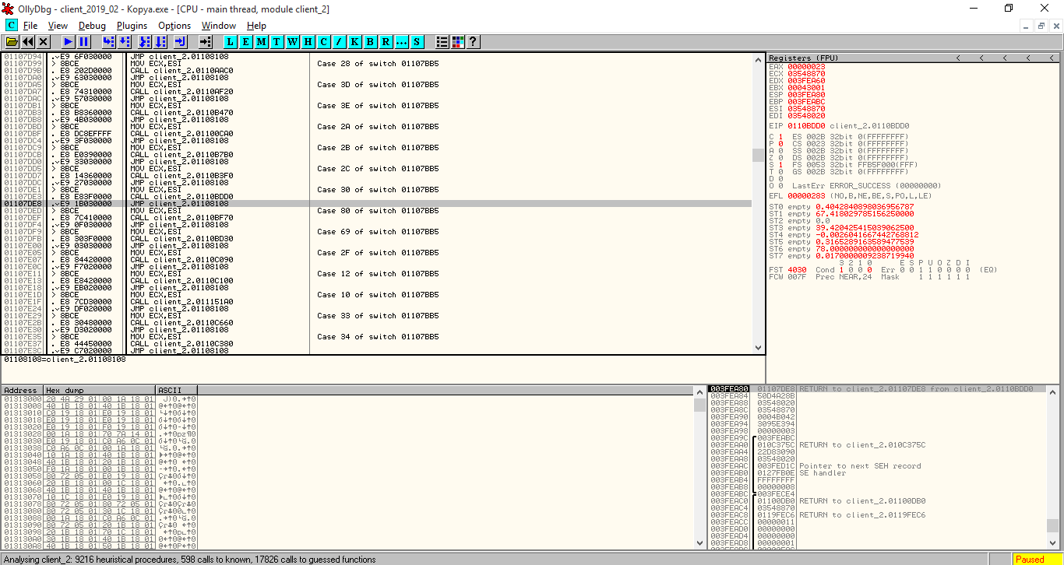Select stack entry 003FEA80
Image resolution: width=1064 pixels, height=565 pixels.
(x=878, y=388)
